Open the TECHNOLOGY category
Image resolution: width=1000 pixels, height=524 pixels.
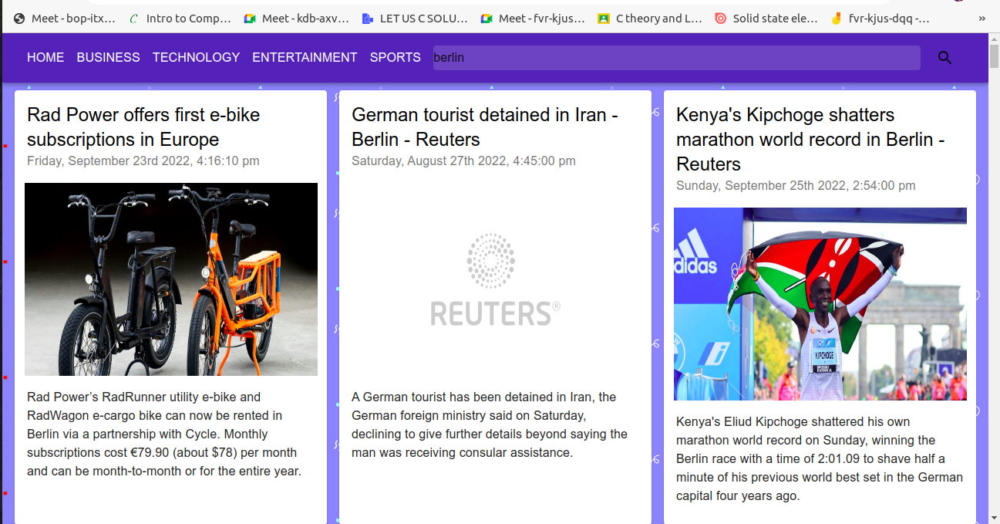(x=196, y=57)
